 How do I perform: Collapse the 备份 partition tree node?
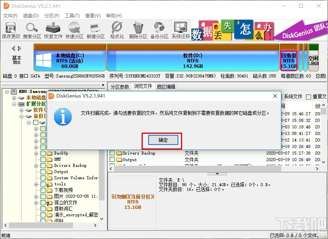click(x=21, y=116)
